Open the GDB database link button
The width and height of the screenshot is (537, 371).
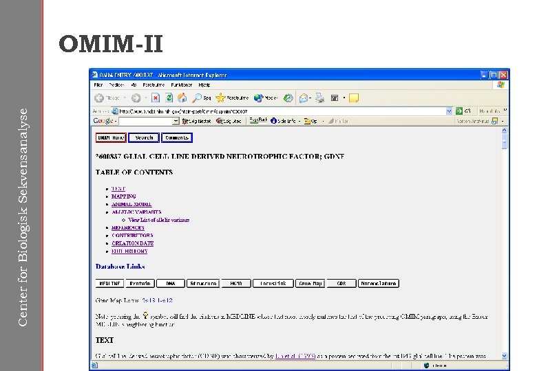[341, 284]
